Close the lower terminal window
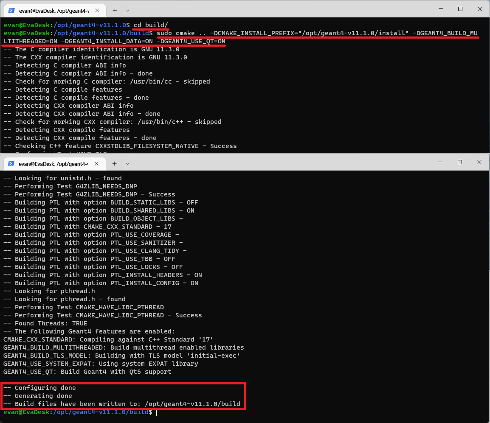The width and height of the screenshot is (490, 423). coord(479,162)
